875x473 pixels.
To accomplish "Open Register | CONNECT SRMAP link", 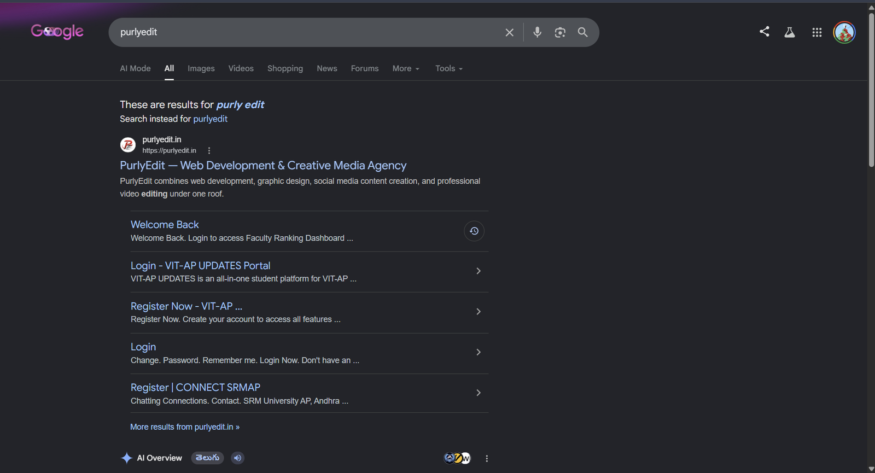I will pos(195,387).
